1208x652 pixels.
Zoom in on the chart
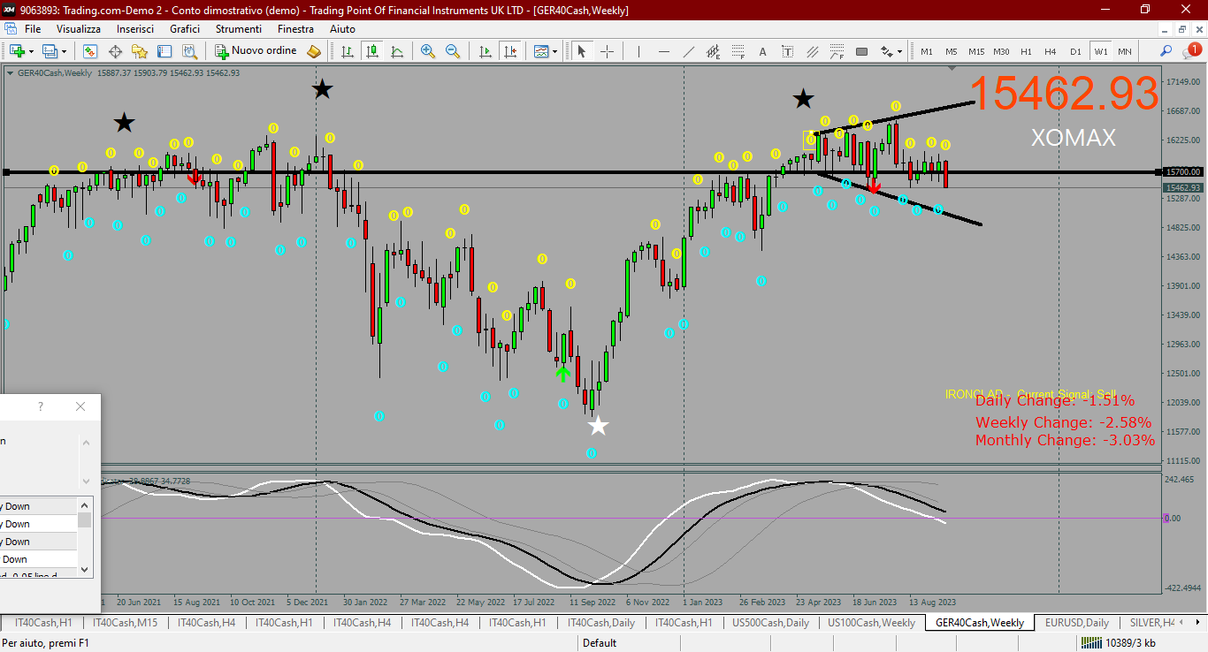pyautogui.click(x=428, y=51)
